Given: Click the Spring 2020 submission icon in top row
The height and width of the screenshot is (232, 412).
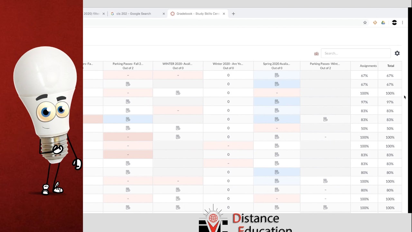Looking at the screenshot, I should (277, 75).
